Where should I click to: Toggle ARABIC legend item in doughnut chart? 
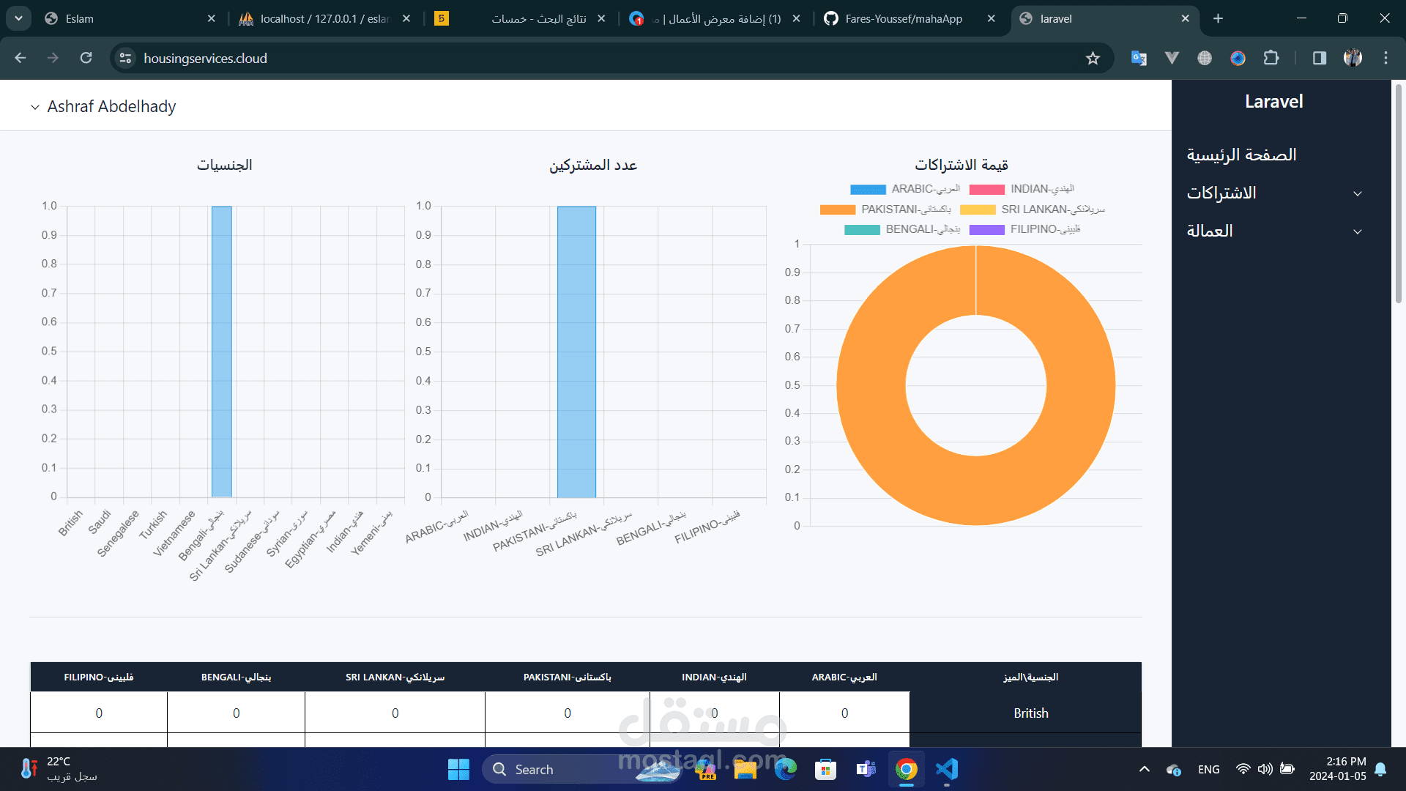(x=905, y=189)
